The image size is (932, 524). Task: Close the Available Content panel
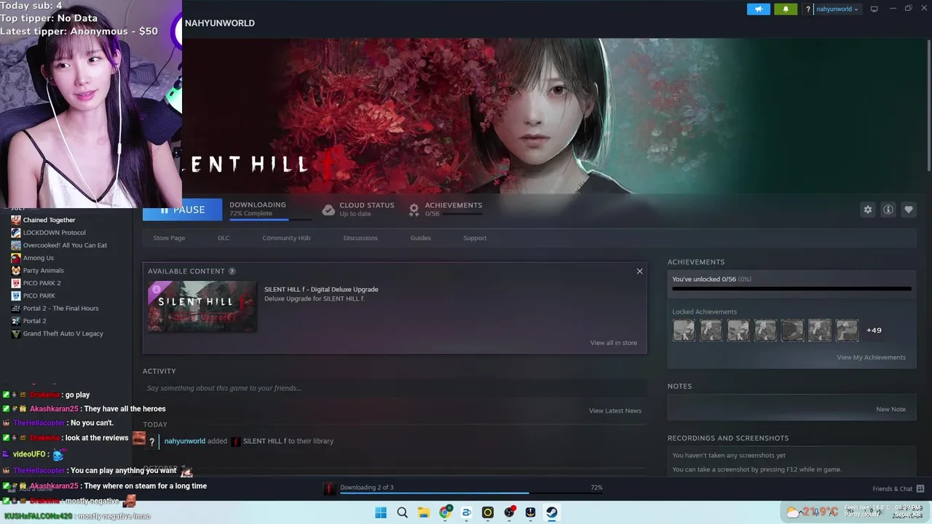[639, 271]
